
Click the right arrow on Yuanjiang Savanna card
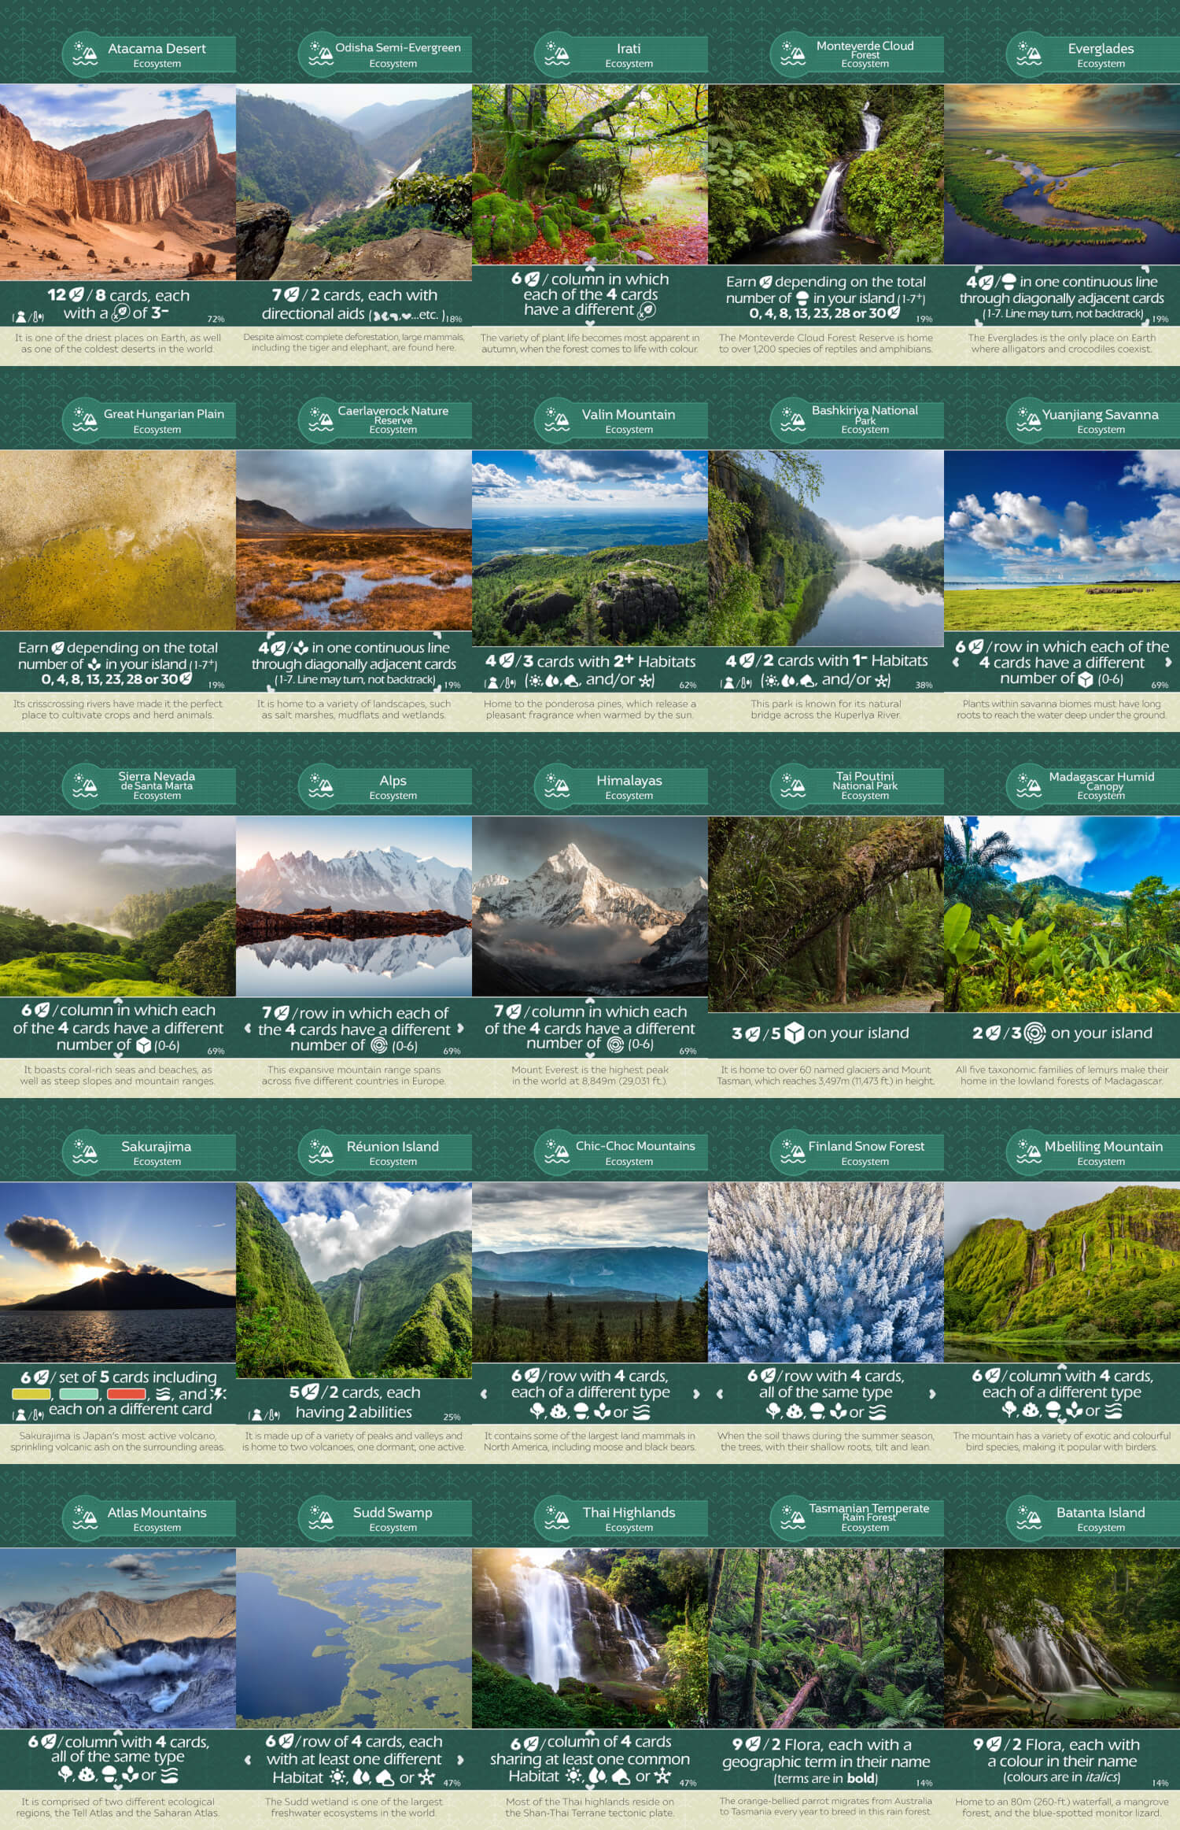(1168, 663)
